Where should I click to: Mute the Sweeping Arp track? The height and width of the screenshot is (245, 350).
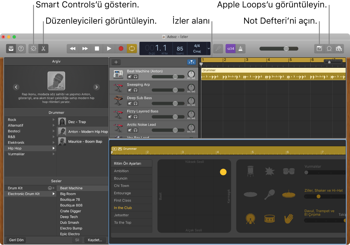tap(129, 90)
